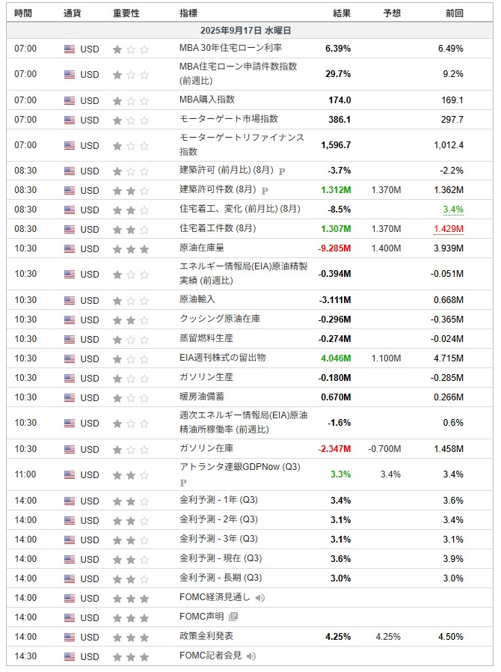
Task: Click the result value -2.347M
Action: point(334,449)
